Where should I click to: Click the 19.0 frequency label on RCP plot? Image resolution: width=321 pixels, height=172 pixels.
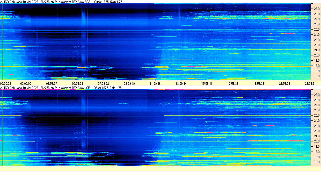coord(317,60)
